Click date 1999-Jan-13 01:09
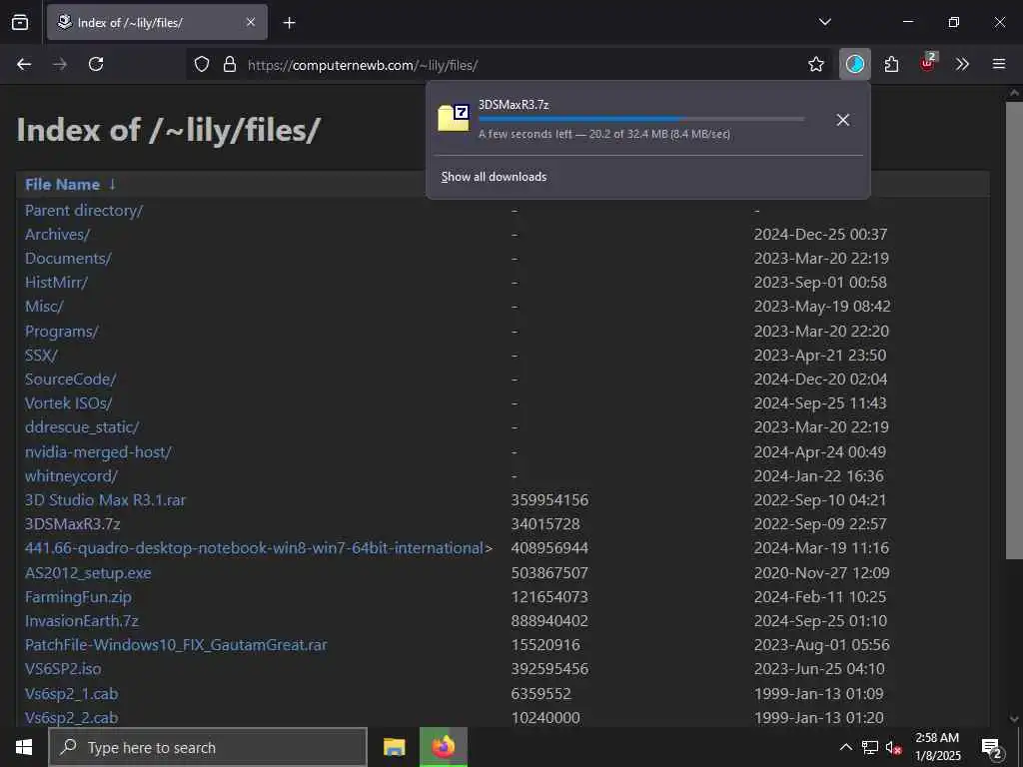Viewport: 1023px width, 767px height. tap(819, 694)
